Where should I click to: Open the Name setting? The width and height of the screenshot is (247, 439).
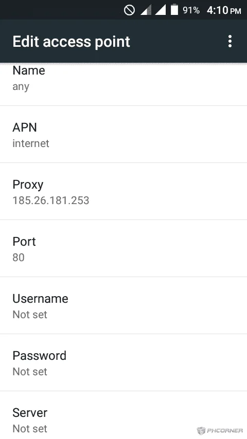tap(123, 84)
